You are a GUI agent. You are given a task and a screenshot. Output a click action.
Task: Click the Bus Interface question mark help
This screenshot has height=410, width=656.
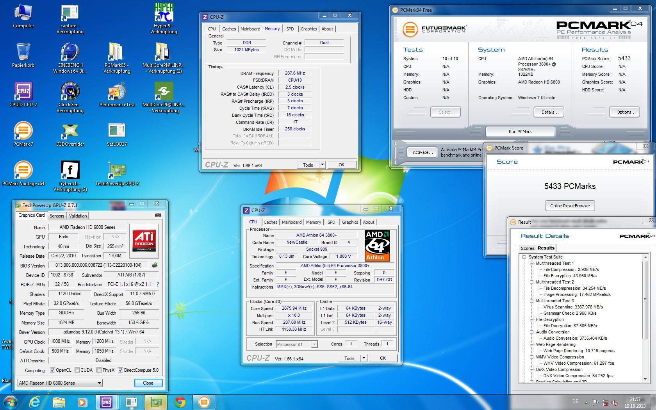[157, 284]
